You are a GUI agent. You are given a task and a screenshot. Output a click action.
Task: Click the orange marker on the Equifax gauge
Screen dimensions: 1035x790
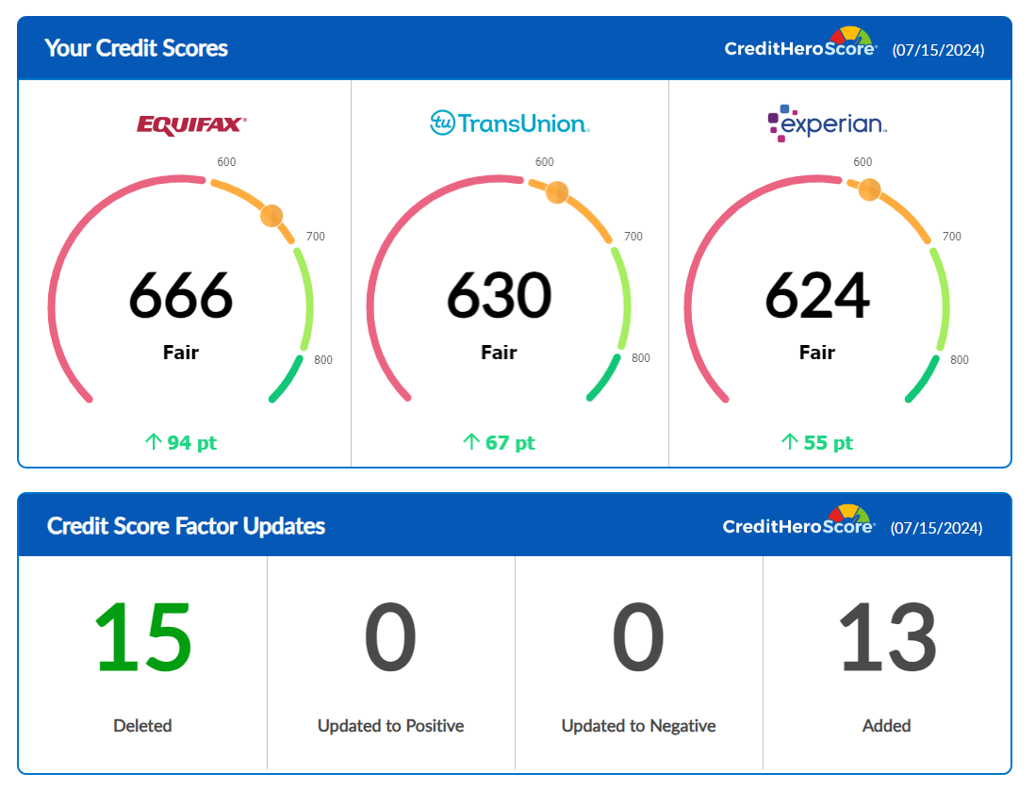(x=271, y=215)
